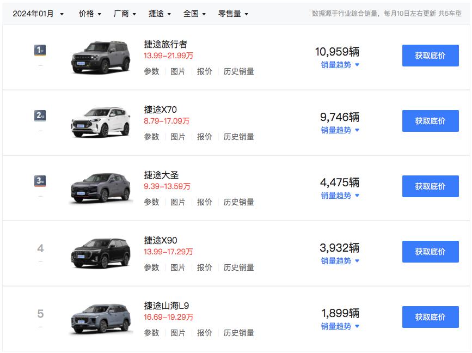This screenshot has height=353, width=472.
Task: Open the 厂商 manufacturer dropdown
Action: 125,14
